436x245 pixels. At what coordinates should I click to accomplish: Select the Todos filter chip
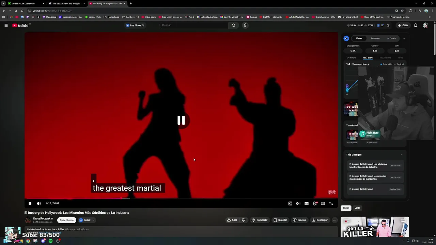pyautogui.click(x=346, y=208)
